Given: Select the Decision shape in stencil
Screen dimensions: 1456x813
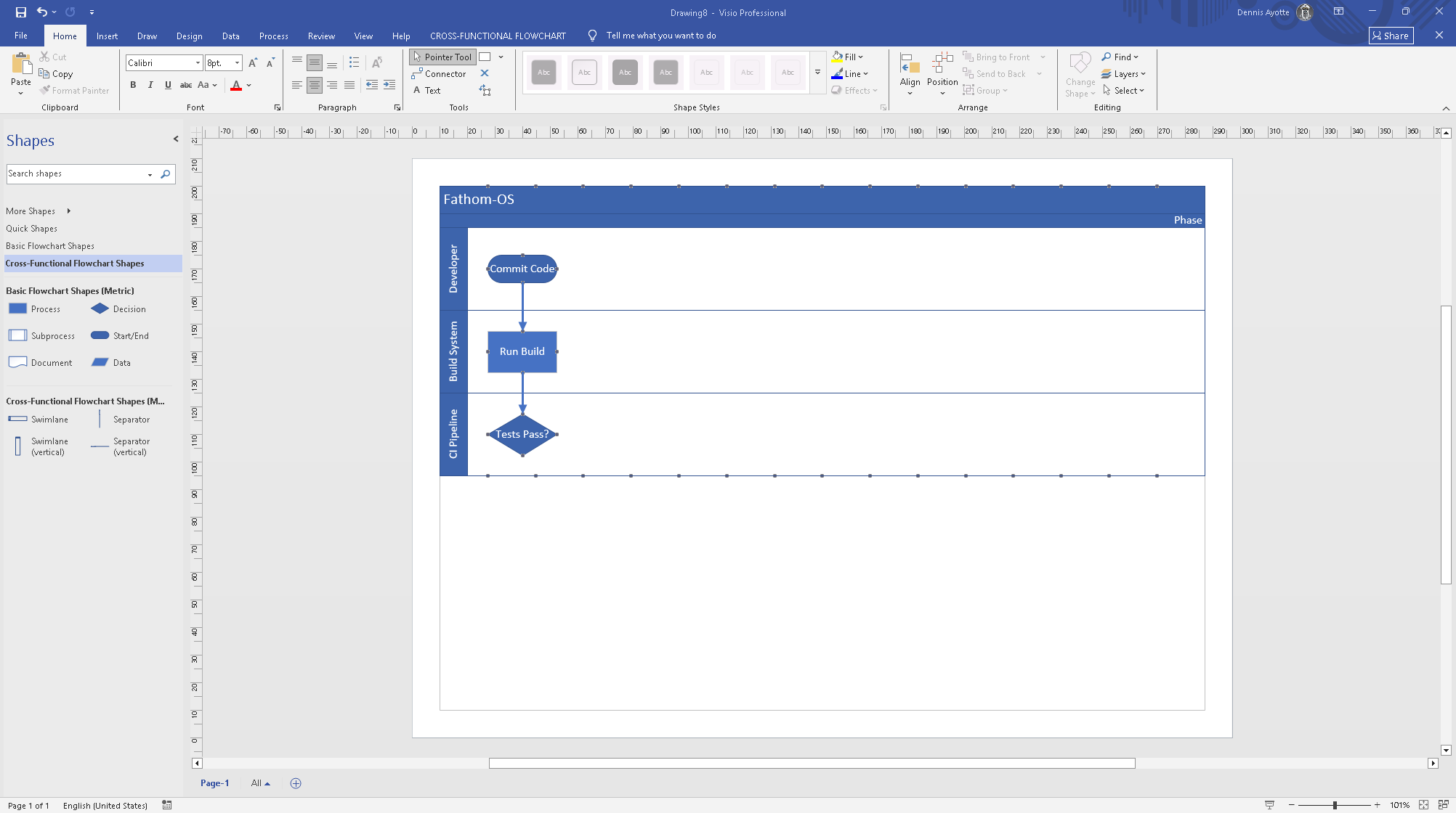Looking at the screenshot, I should tap(118, 309).
